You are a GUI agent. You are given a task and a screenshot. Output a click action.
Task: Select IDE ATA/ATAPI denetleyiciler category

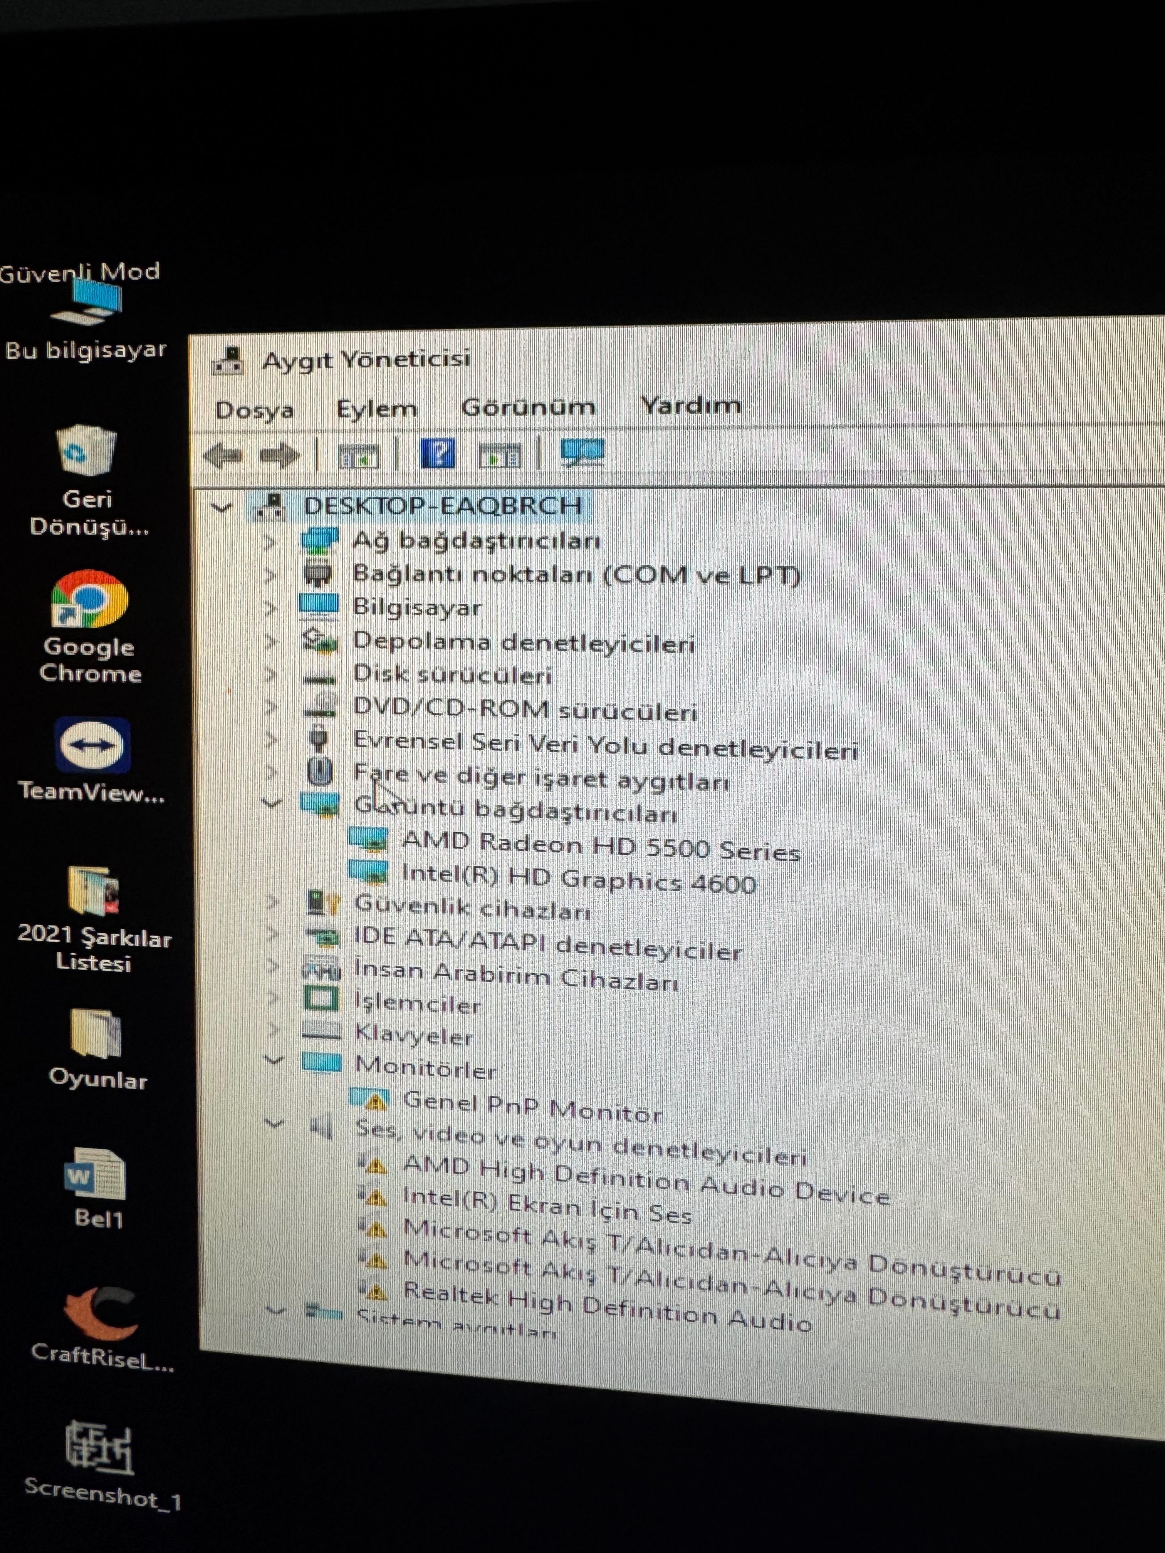click(548, 944)
